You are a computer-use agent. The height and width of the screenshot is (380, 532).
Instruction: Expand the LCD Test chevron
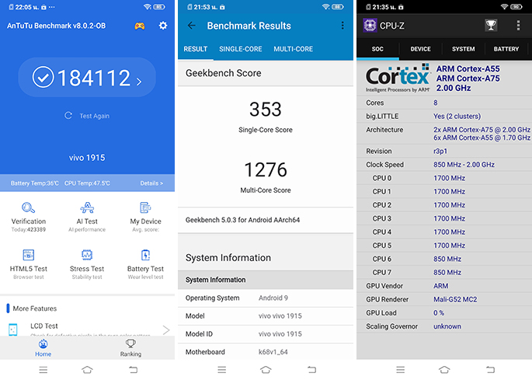(165, 330)
